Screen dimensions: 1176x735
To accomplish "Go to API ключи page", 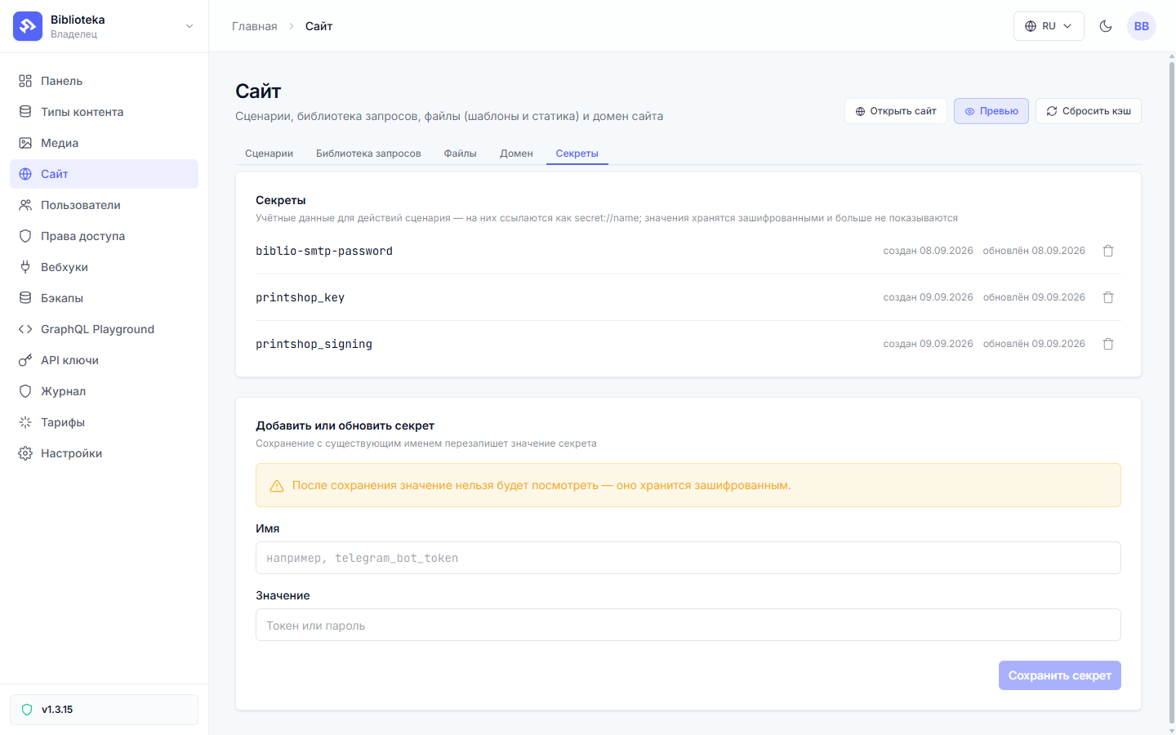I will (104, 360).
